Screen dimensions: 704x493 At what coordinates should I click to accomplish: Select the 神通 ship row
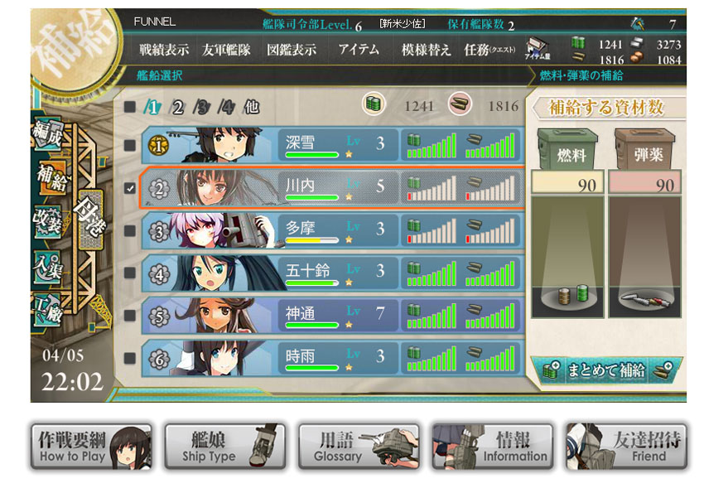[333, 315]
